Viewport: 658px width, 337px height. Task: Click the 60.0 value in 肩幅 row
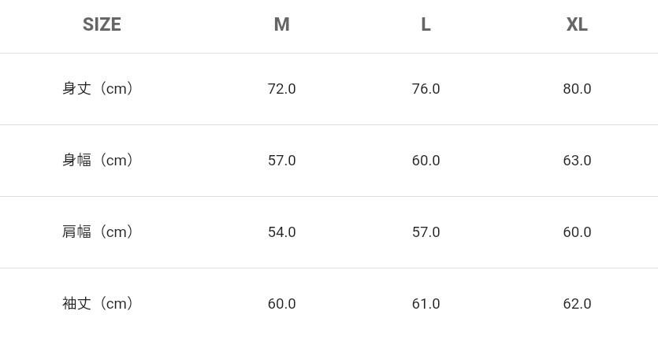pyautogui.click(x=577, y=232)
